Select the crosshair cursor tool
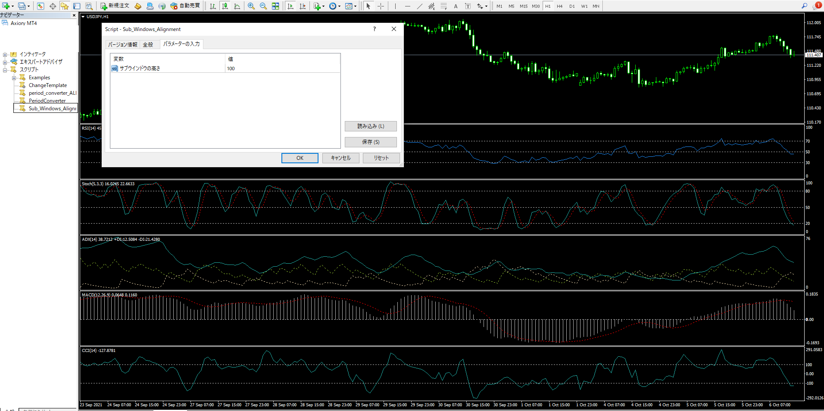This screenshot has height=411, width=824. (381, 6)
